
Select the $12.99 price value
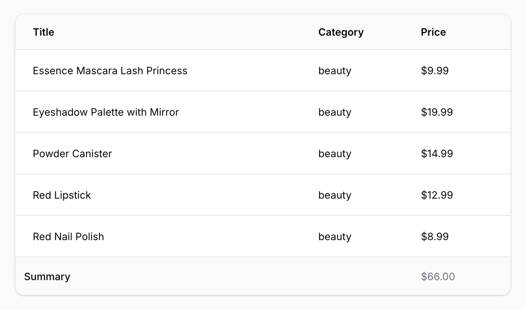click(437, 195)
